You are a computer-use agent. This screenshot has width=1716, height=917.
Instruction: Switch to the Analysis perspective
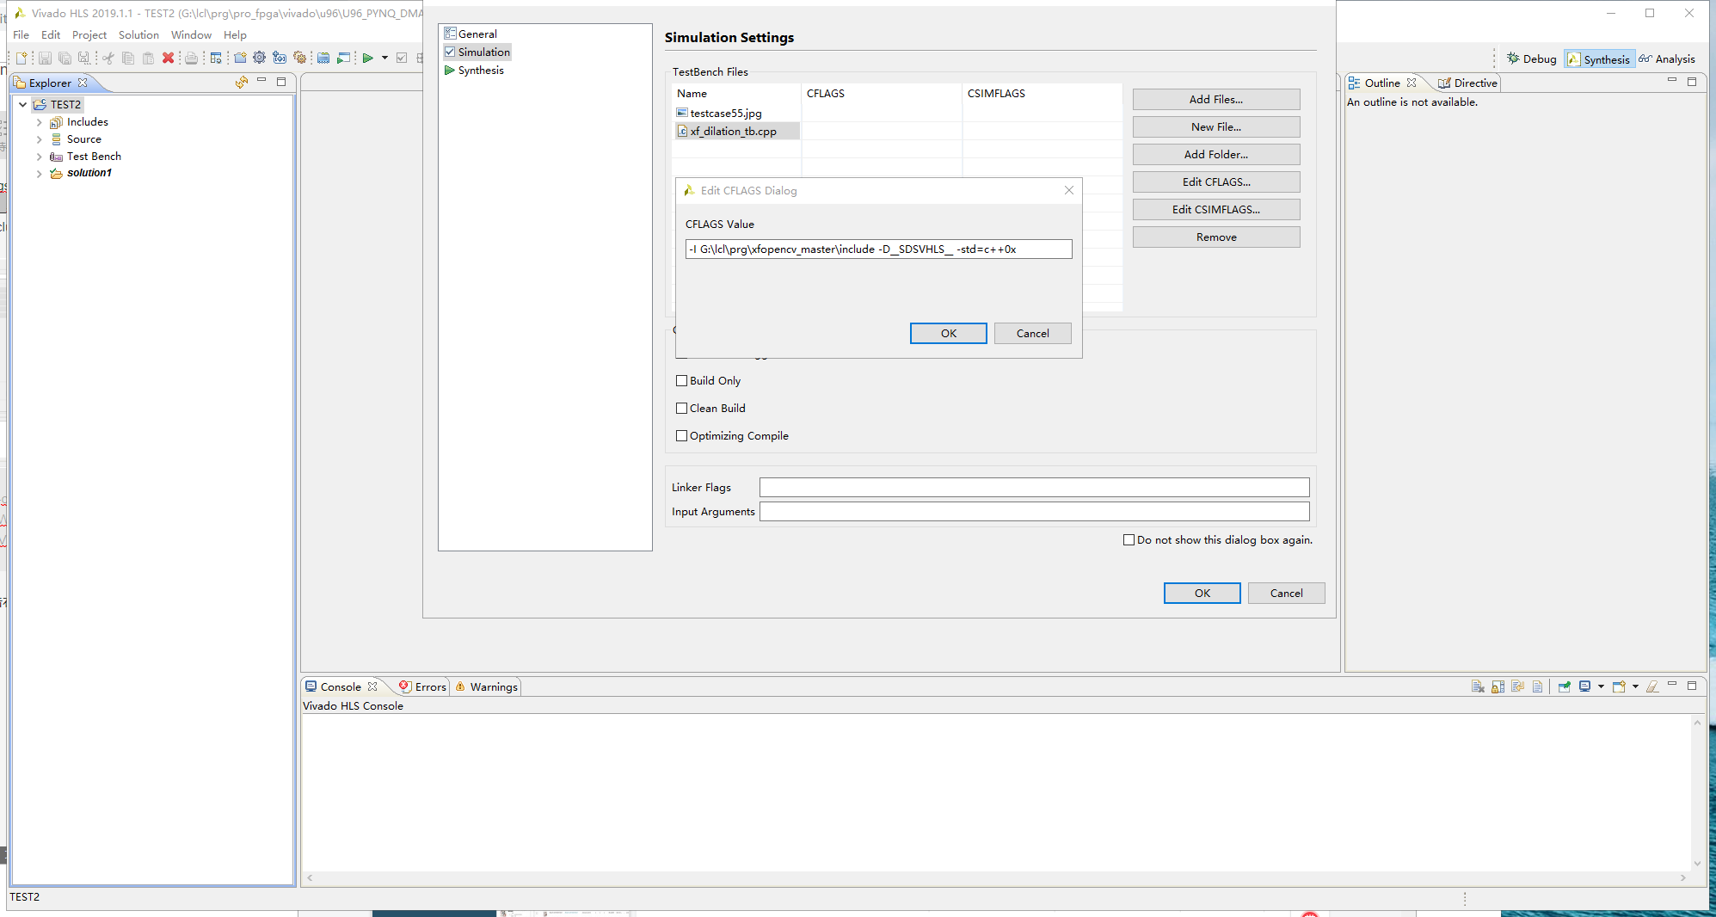pyautogui.click(x=1667, y=58)
